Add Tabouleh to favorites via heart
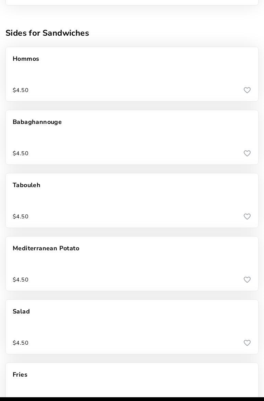Screen dimensions: 264x401 (x=247, y=217)
